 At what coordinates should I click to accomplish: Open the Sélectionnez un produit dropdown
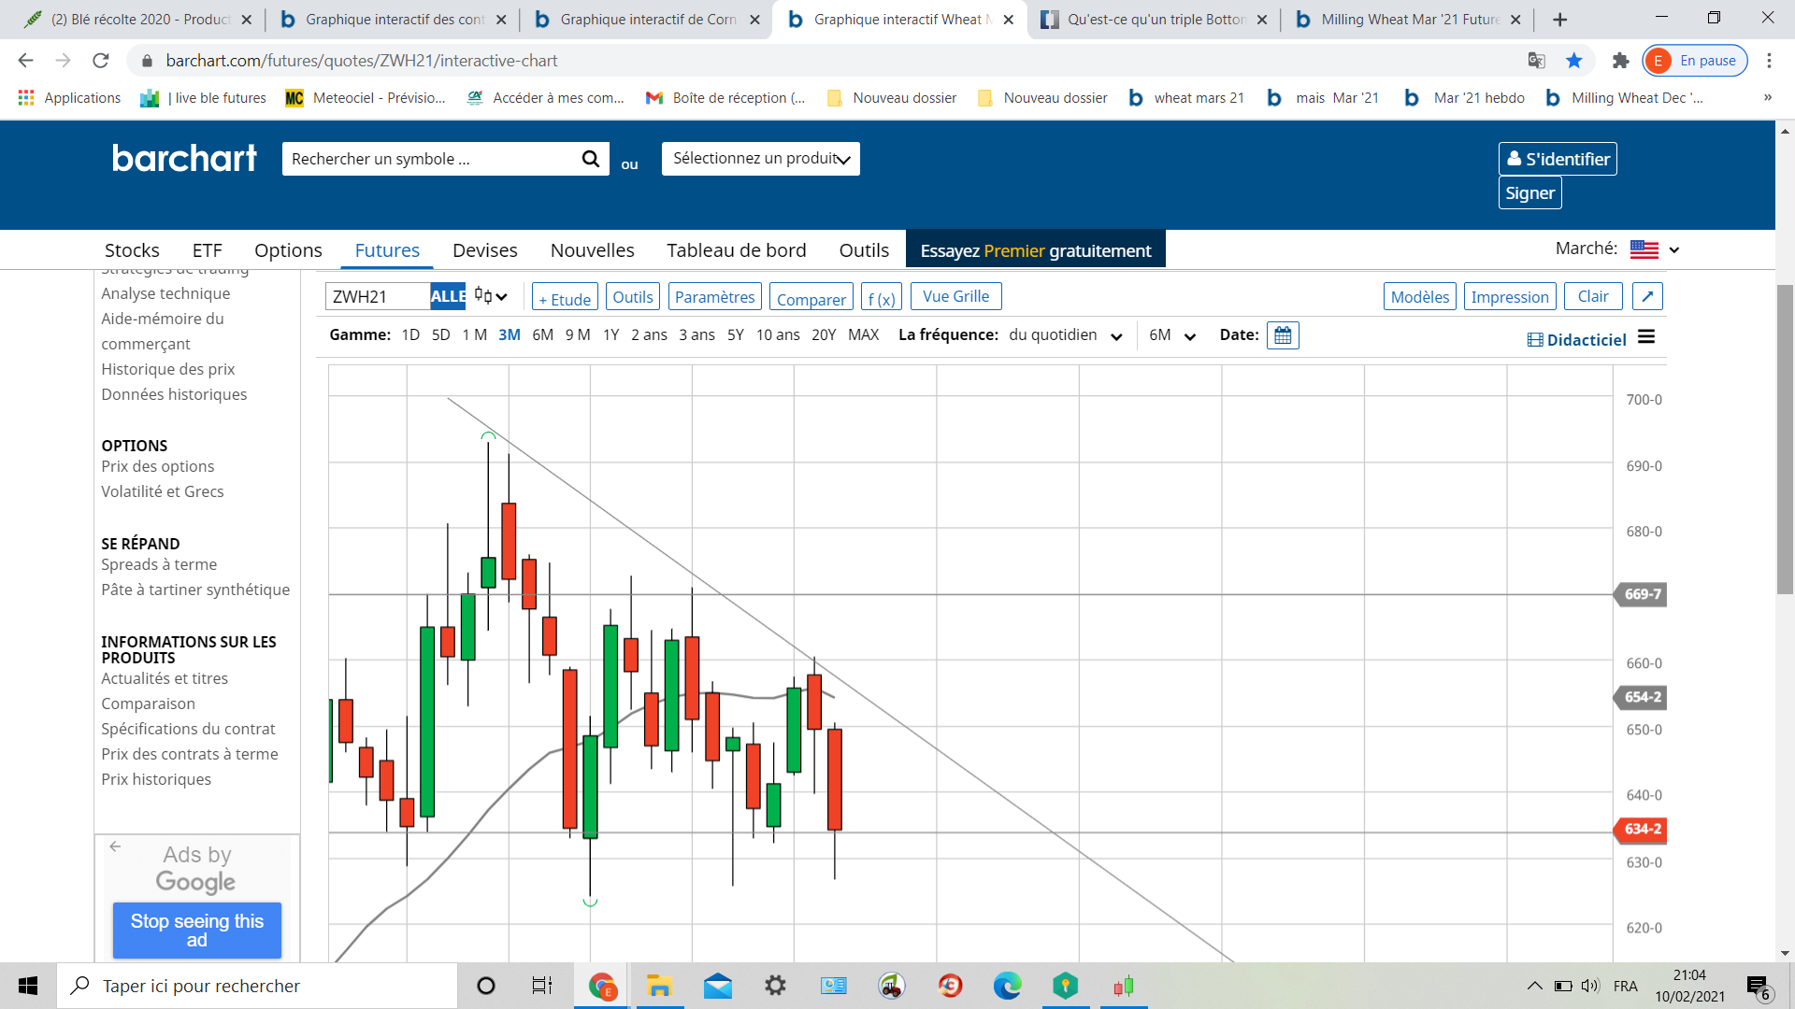pyautogui.click(x=760, y=159)
